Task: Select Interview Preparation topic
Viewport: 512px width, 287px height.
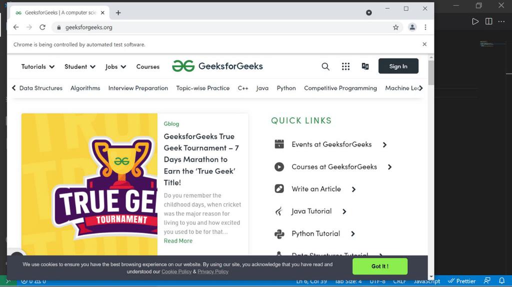Action: click(x=138, y=88)
